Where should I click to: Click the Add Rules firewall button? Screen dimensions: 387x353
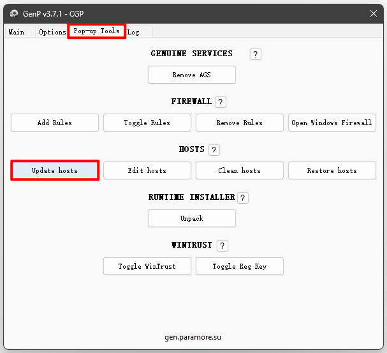pyautogui.click(x=55, y=123)
